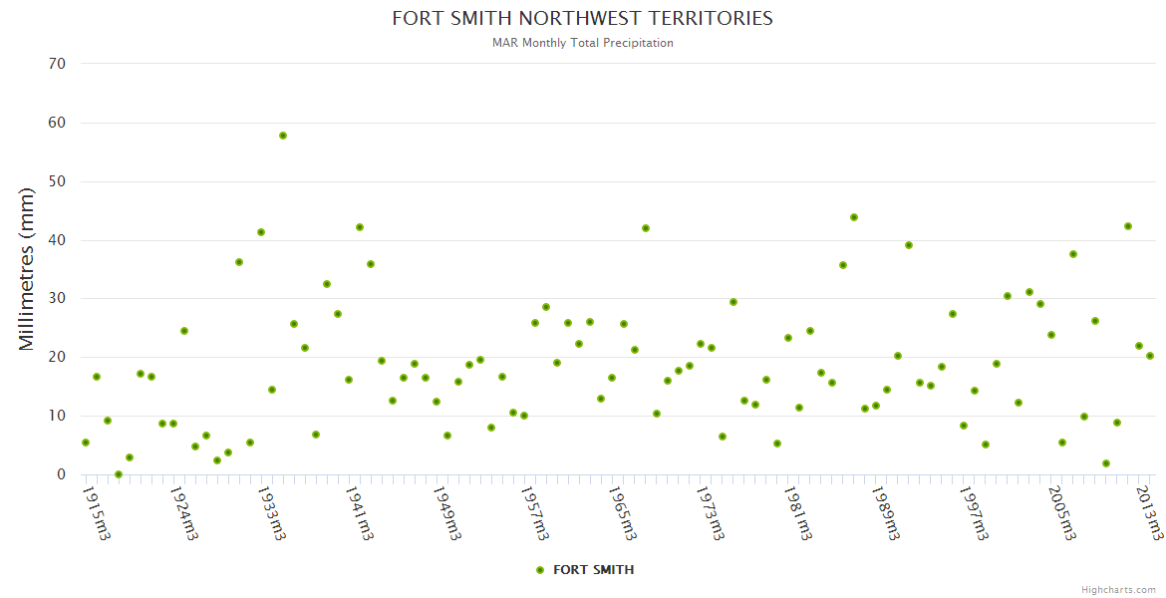Screen dimensions: 1166x598
Task: Click the 39 mm point after 1989m3
Action: (909, 245)
